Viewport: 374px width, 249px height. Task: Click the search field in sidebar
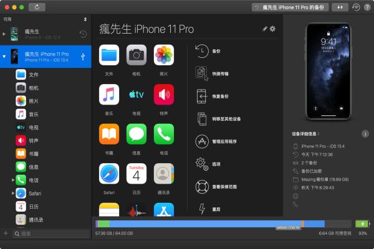coord(52,234)
